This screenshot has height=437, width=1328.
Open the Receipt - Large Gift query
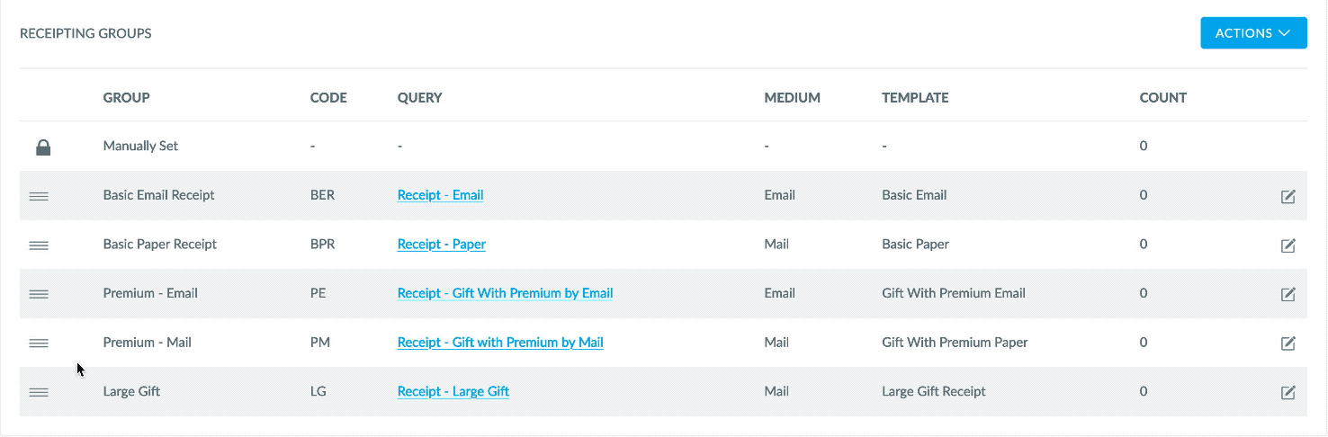453,391
